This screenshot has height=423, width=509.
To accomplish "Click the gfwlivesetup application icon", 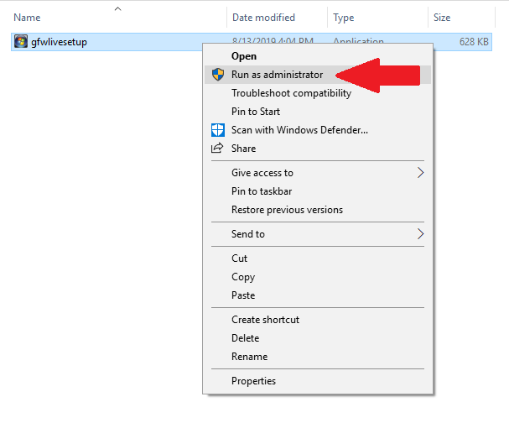I will coord(21,41).
